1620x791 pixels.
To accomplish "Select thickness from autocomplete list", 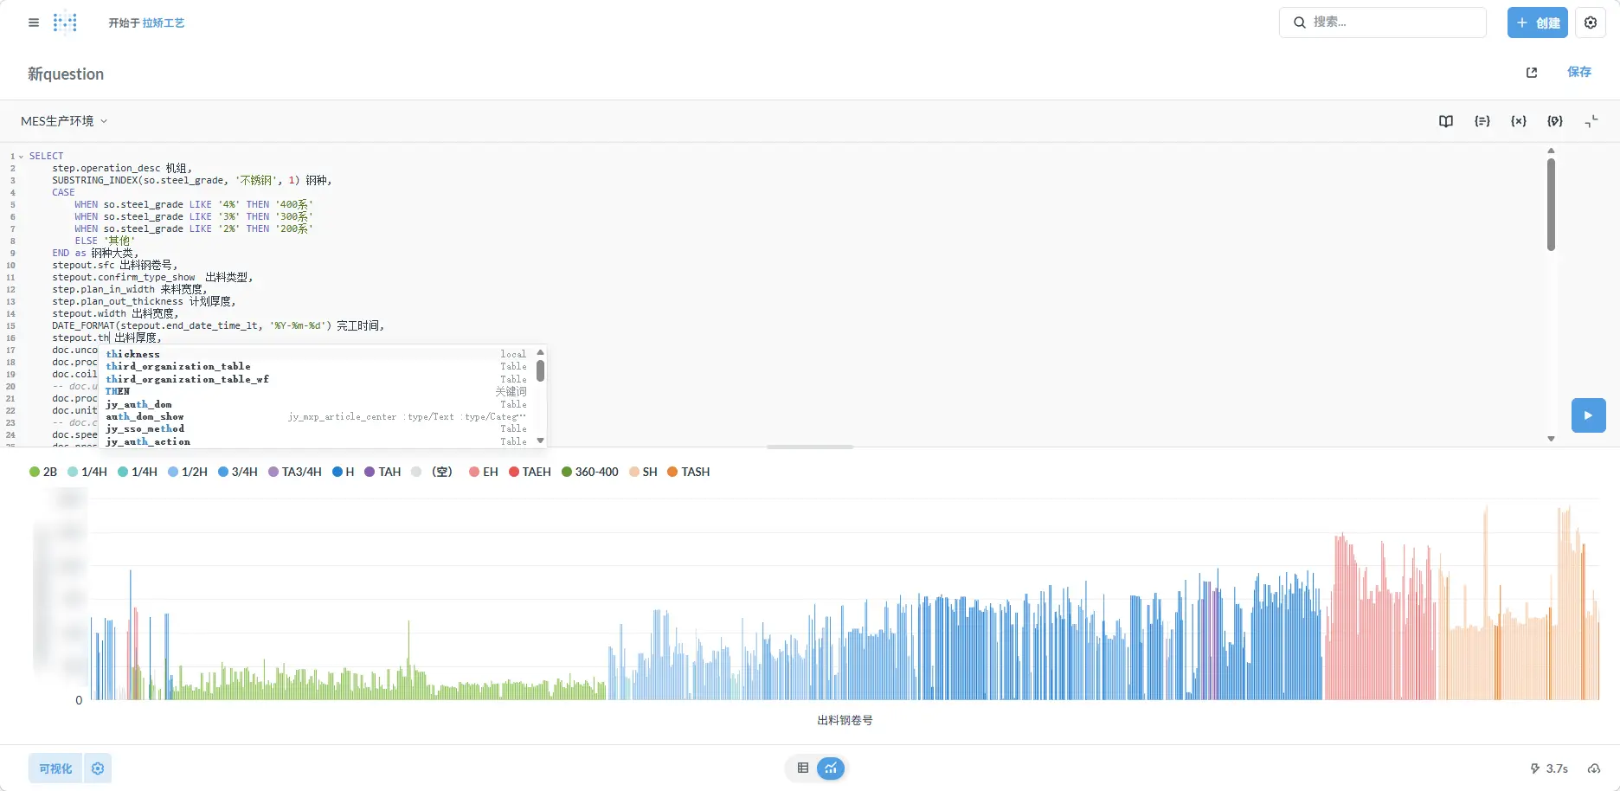I will click(133, 354).
